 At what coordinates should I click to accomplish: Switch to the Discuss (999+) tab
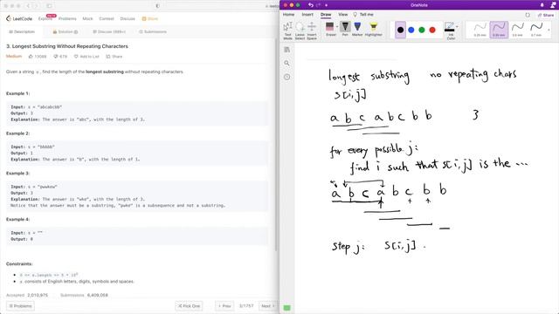(109, 31)
